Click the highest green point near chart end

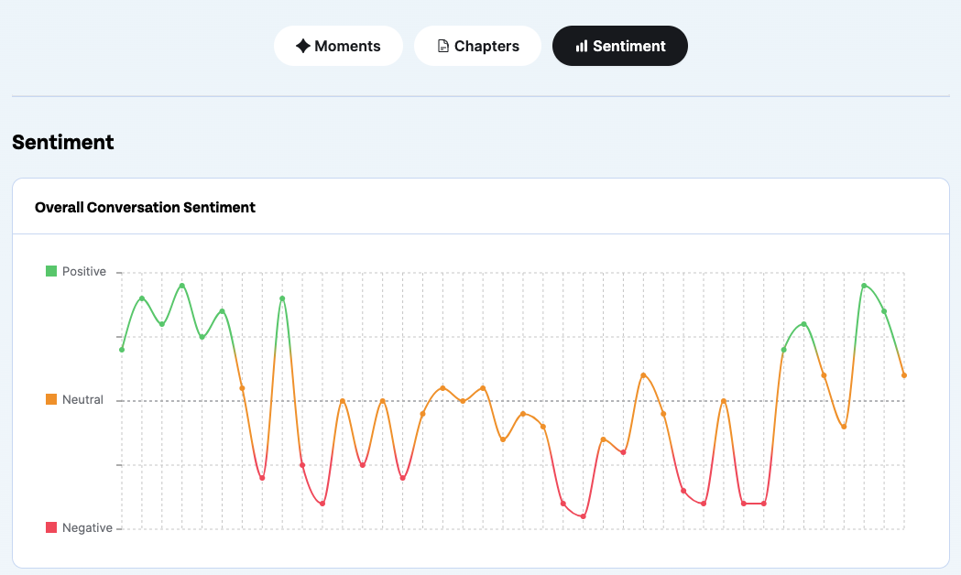[864, 286]
